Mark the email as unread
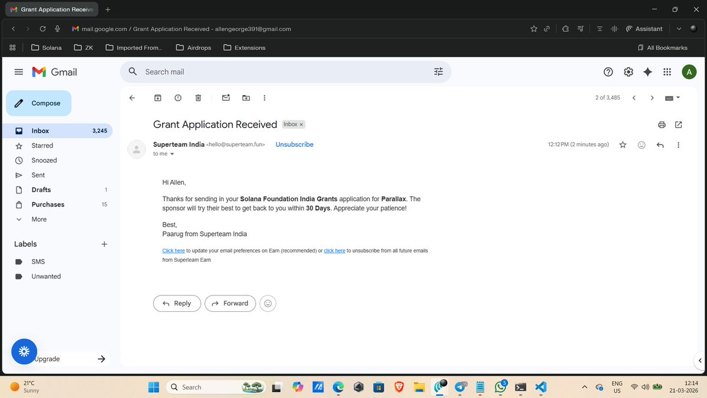 pos(226,98)
